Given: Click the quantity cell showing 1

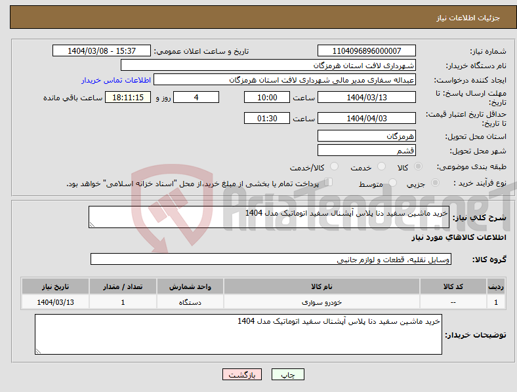Looking at the screenshot, I should point(123,302).
